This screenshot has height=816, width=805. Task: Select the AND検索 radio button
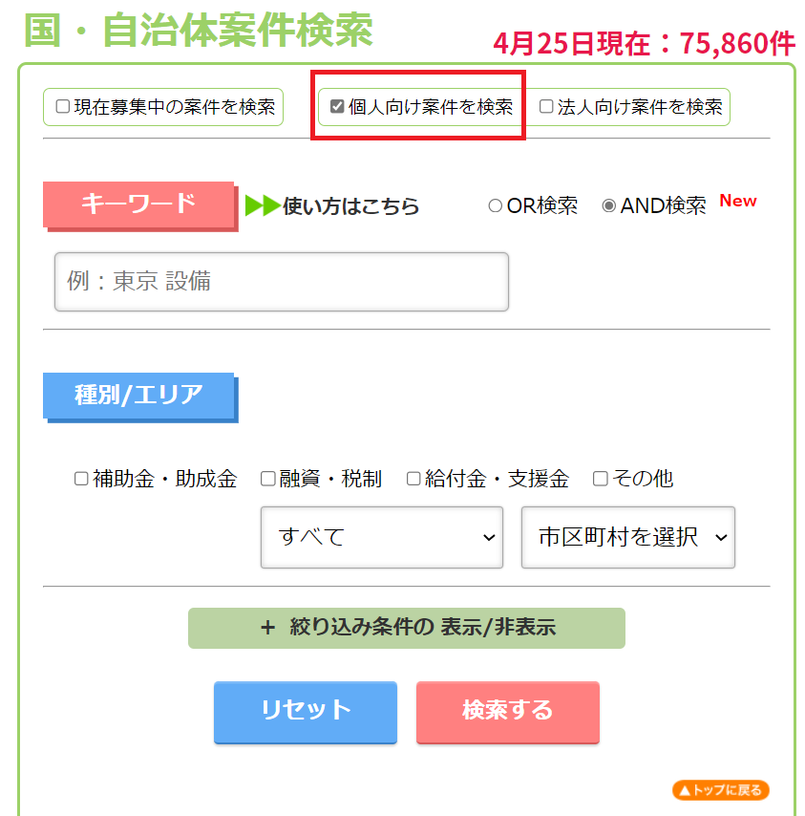[608, 206]
